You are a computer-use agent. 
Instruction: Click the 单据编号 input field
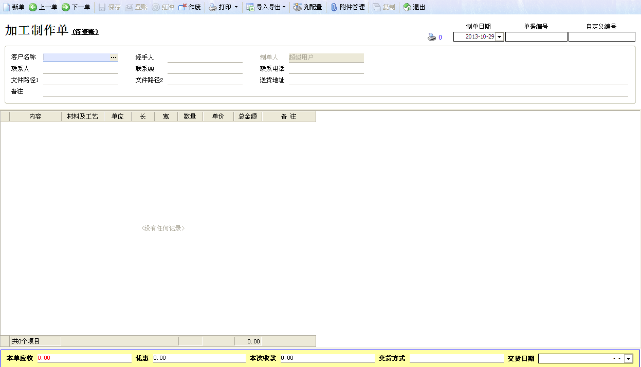536,36
